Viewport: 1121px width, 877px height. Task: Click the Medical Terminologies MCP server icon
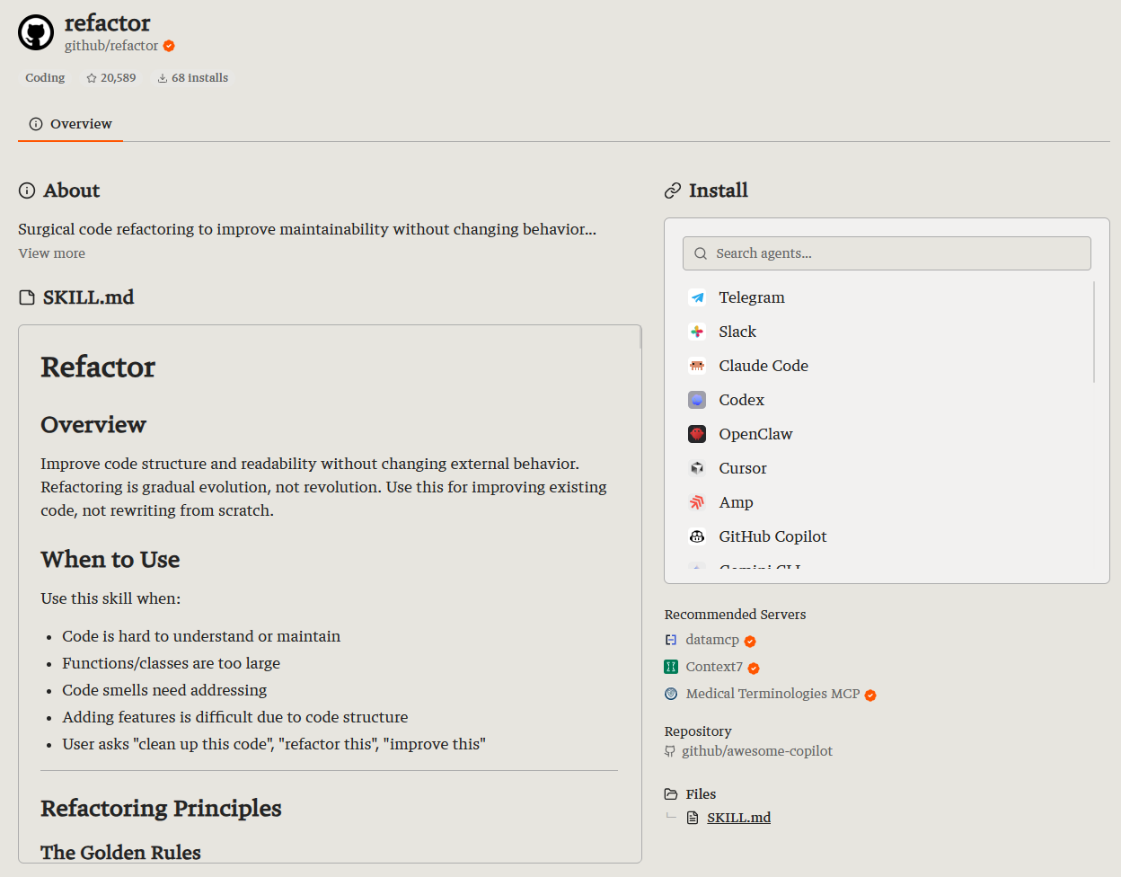[671, 694]
